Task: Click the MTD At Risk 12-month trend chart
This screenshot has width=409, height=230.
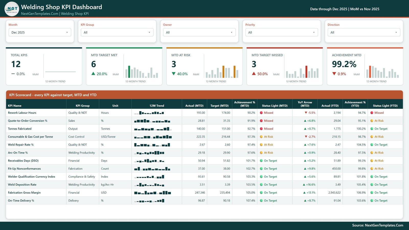Action: coord(222,72)
